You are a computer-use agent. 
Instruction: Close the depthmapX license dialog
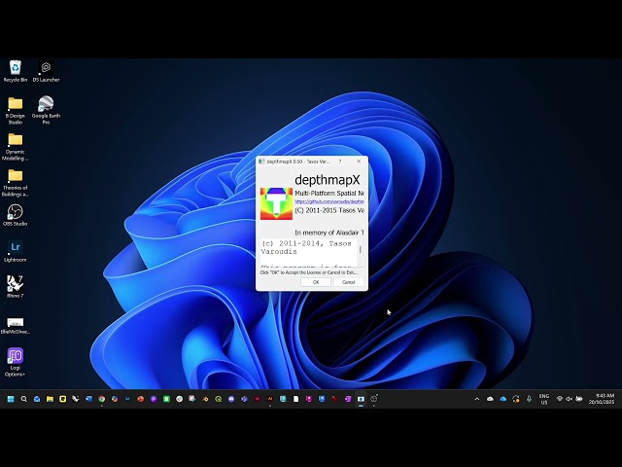coord(359,162)
